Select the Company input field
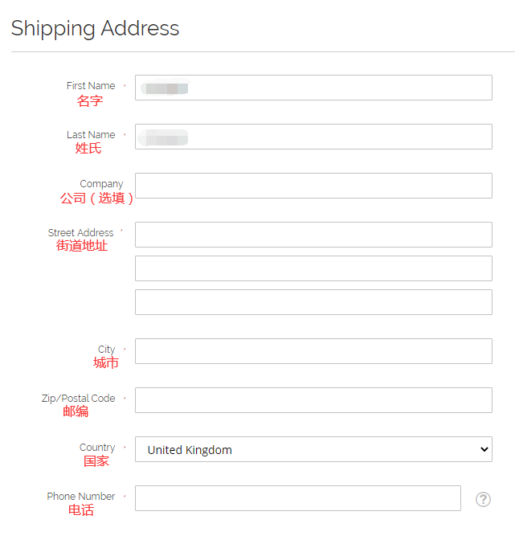The height and width of the screenshot is (536, 515). (313, 186)
